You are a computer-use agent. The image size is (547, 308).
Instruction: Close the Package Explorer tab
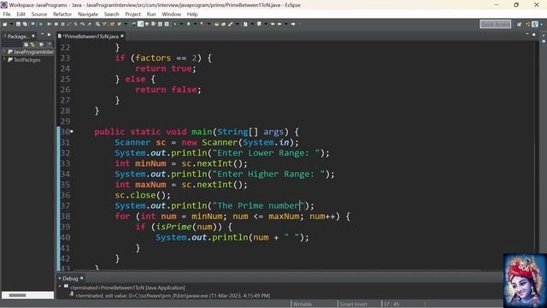click(33, 36)
